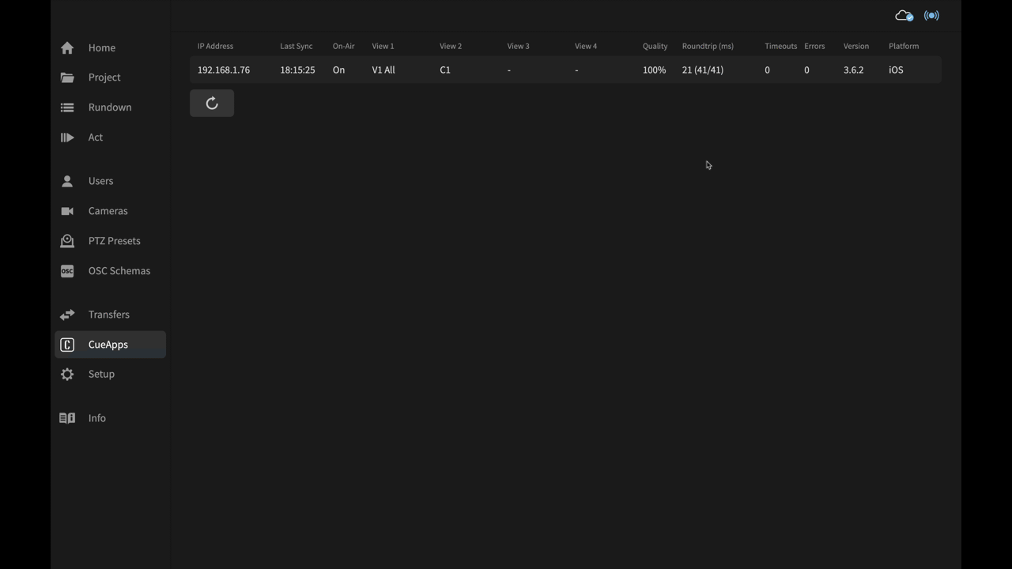This screenshot has width=1012, height=569.
Task: Click roundtrip value 21 (41/41)
Action: point(703,70)
